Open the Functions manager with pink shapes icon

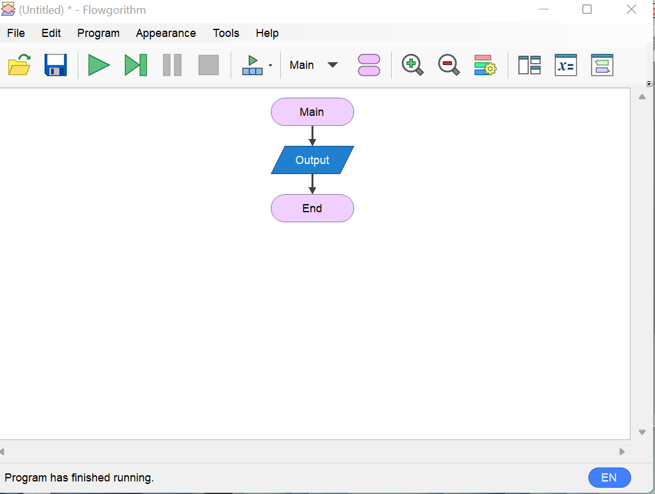pos(369,64)
